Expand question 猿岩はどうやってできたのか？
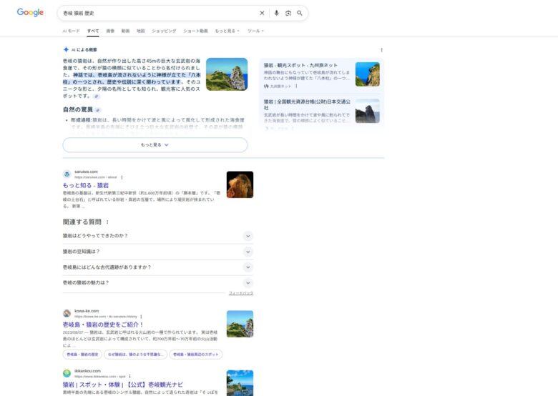This screenshot has width=558, height=396. coord(157,236)
